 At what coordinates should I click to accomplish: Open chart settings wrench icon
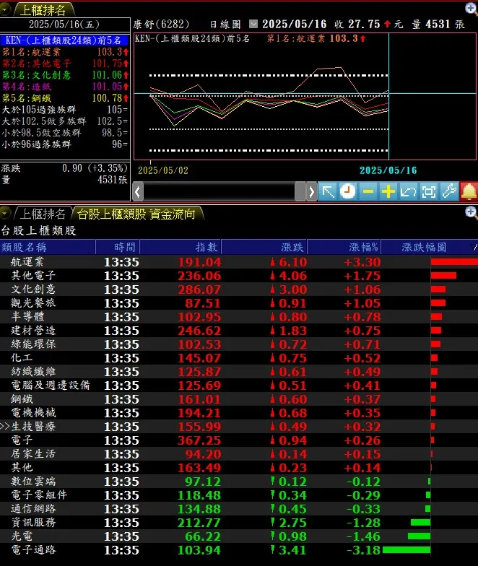coord(449,191)
